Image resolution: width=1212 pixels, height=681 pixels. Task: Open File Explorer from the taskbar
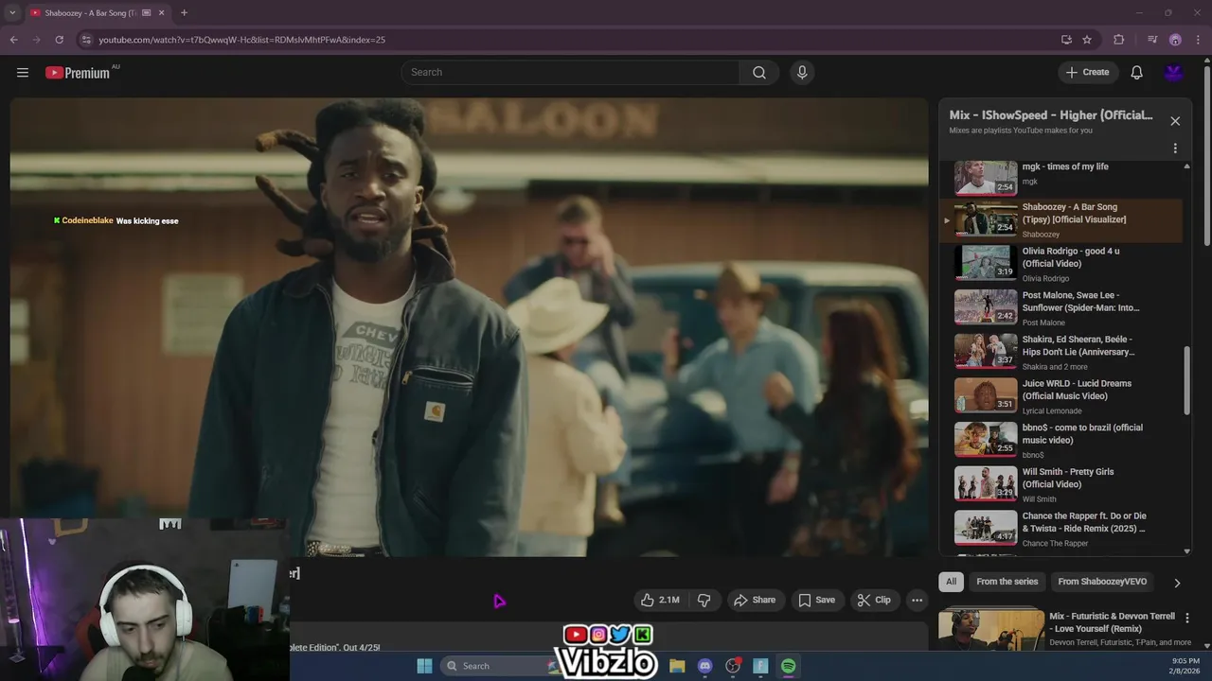677,666
